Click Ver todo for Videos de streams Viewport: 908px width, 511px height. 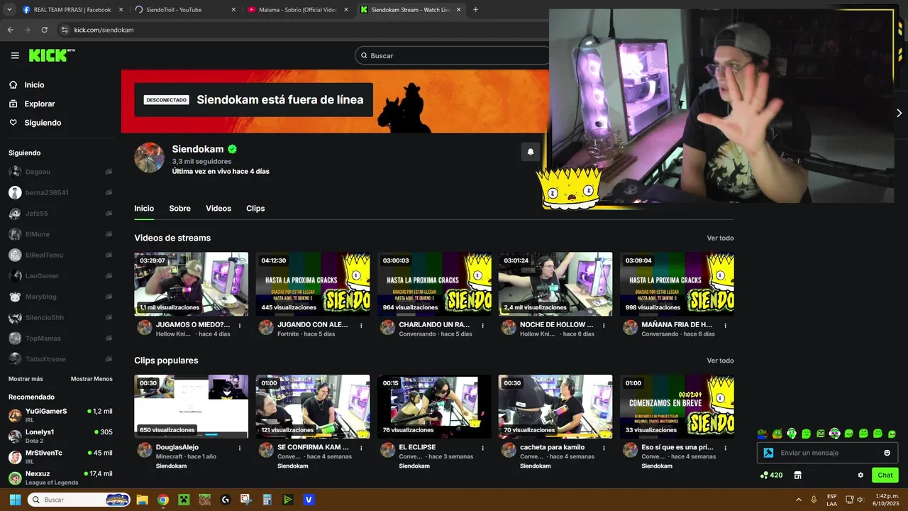[x=720, y=238]
